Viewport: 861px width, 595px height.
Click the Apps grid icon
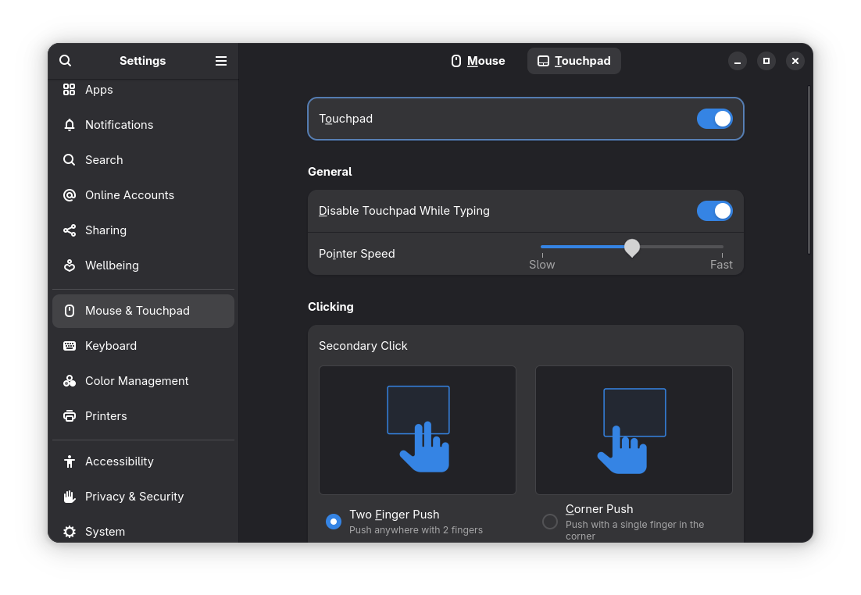click(x=70, y=90)
